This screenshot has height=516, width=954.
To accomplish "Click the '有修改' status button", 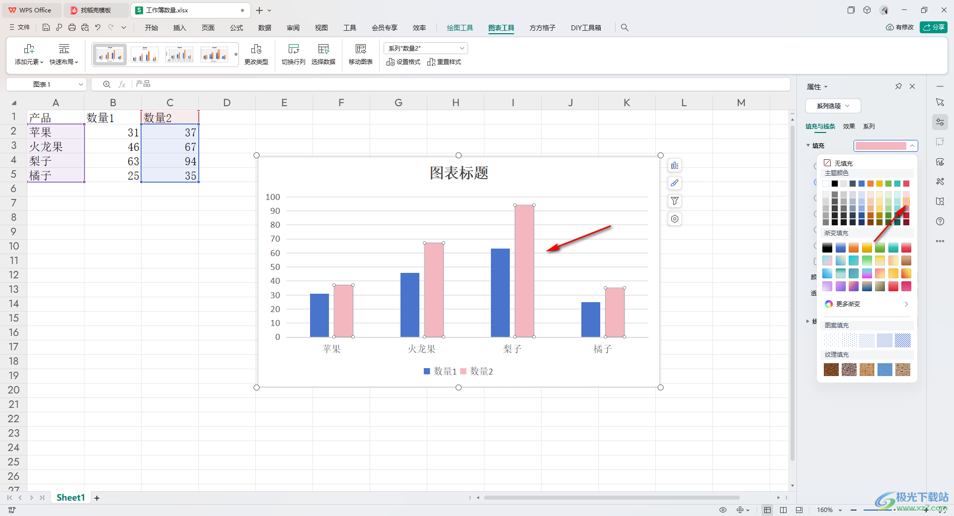I will [900, 27].
